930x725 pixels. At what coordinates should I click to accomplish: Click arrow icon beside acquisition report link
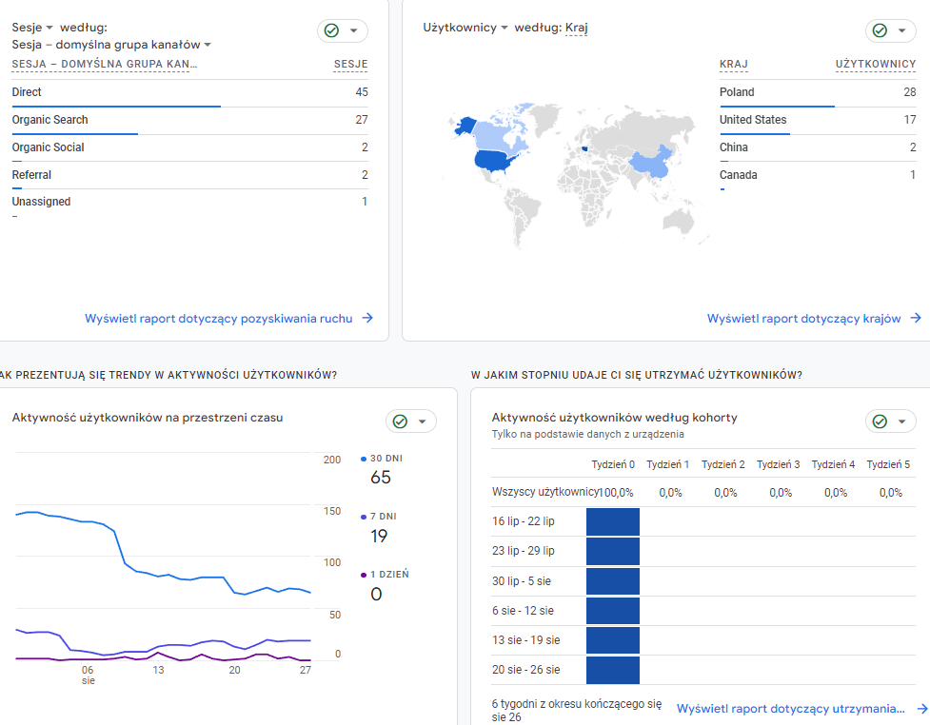click(367, 318)
